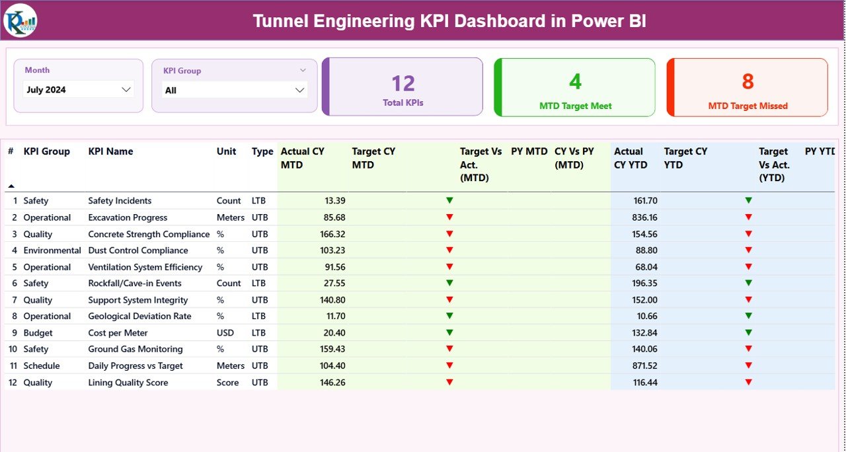The width and height of the screenshot is (846, 452).
Task: Click the chevron above the KPI Group slicer
Action: [303, 70]
